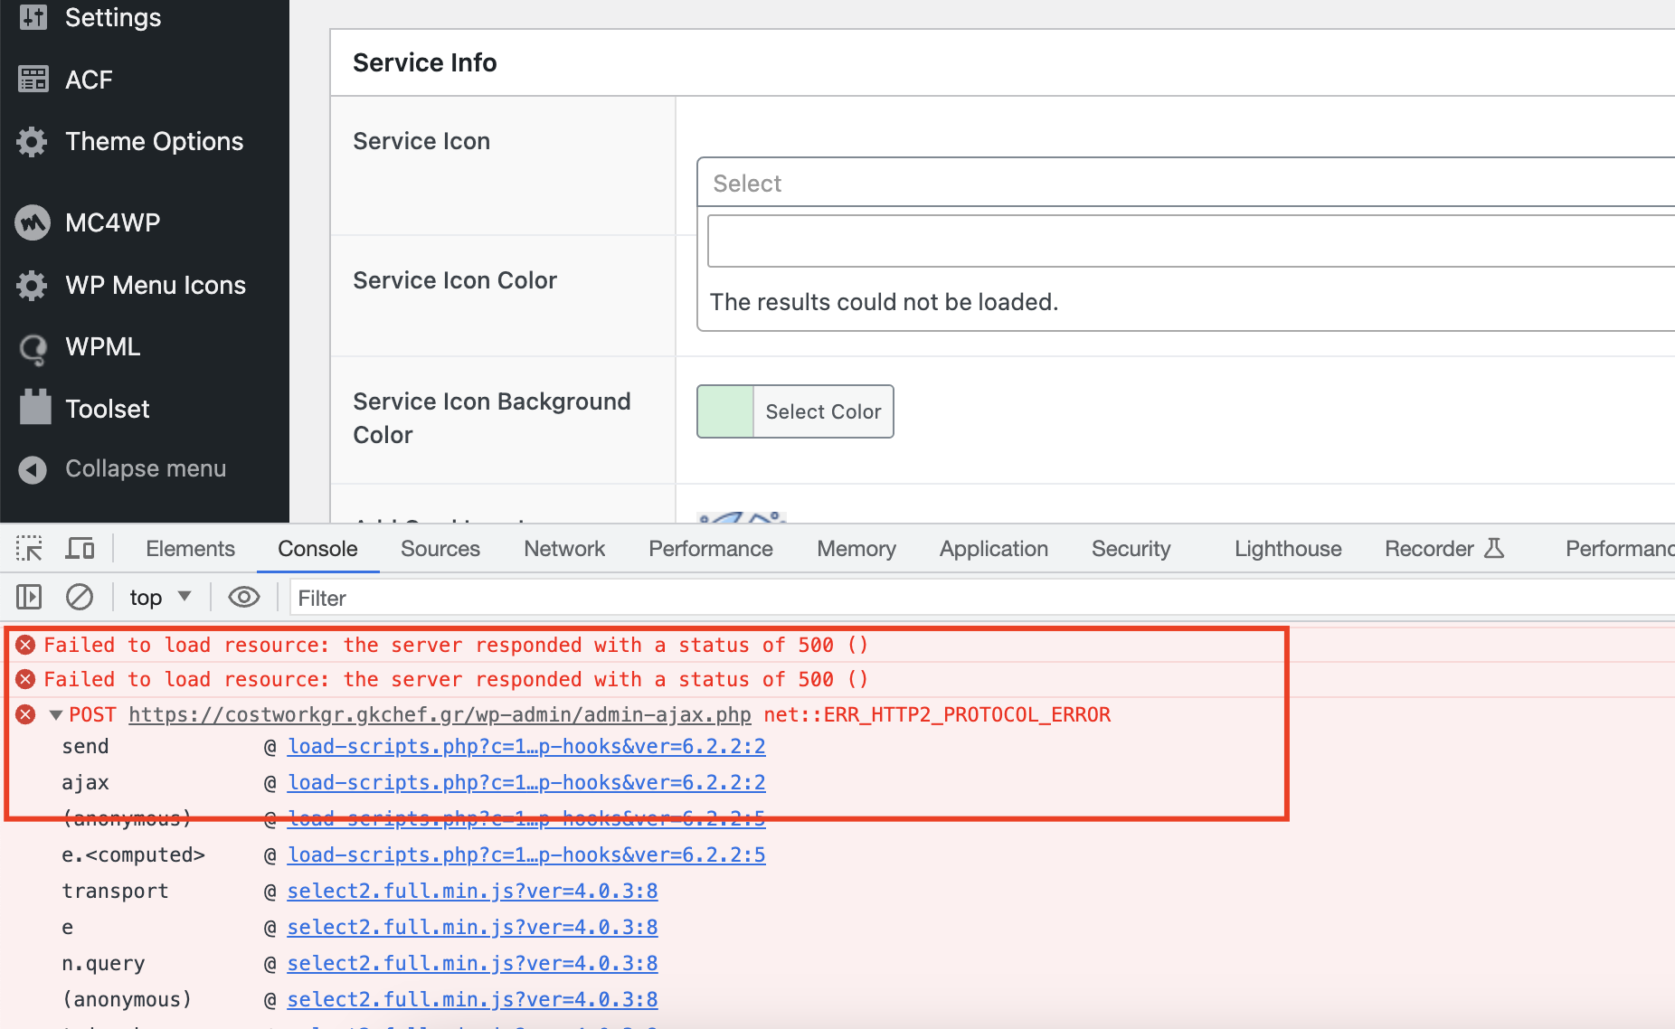Switch to the Elements tab
This screenshot has height=1029, width=1675.
click(190, 549)
